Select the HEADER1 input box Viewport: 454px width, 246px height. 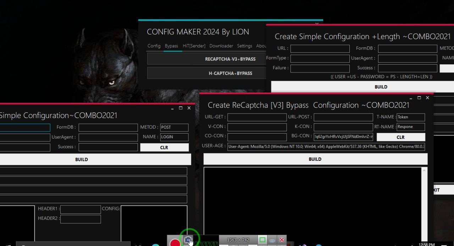[x=81, y=209]
